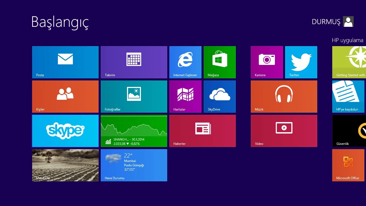Open the Shanghai stock finance tile
The height and width of the screenshot is (206, 366).
point(134,131)
